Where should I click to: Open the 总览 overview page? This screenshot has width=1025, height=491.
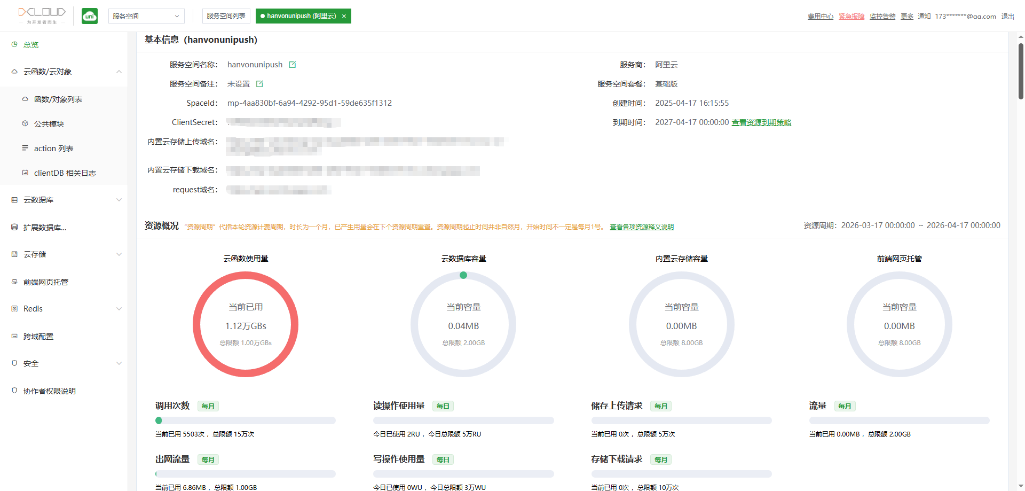click(31, 45)
